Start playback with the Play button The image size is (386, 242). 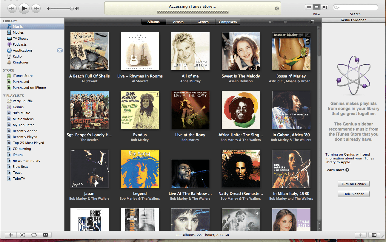coord(24,8)
